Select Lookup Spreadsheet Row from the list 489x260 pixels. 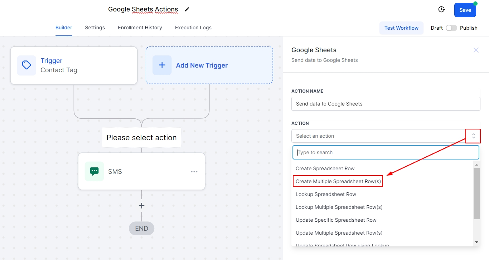click(x=326, y=194)
